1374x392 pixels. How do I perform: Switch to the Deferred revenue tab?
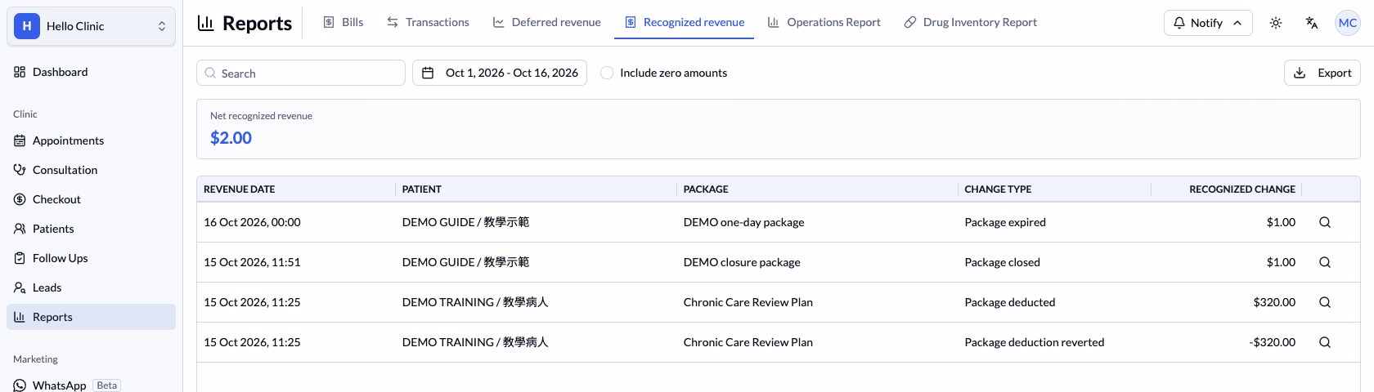(x=546, y=22)
